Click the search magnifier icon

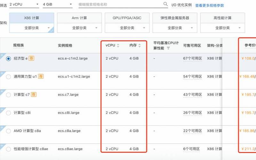pyautogui.click(x=165, y=4)
